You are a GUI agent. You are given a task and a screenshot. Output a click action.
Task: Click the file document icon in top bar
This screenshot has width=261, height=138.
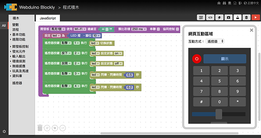(235, 3)
